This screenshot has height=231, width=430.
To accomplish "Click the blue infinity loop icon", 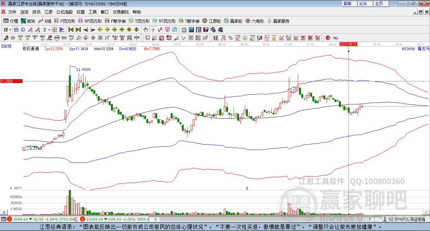I will pyautogui.click(x=336, y=38).
